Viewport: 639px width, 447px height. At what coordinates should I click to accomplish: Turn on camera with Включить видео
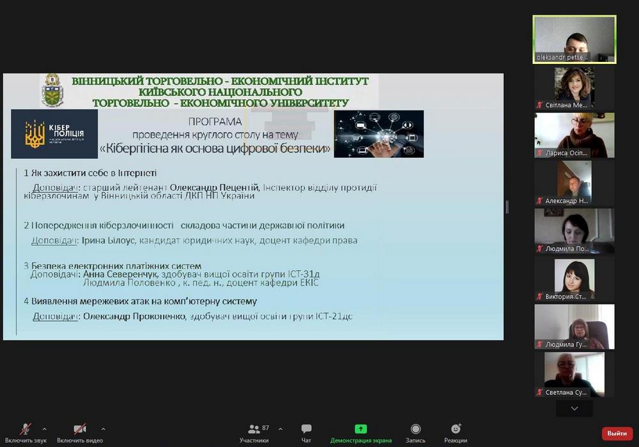tap(79, 432)
